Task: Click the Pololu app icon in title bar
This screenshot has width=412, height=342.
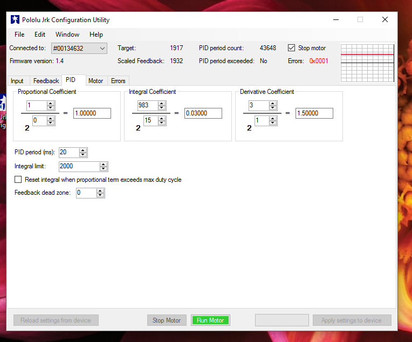Action: tap(15, 20)
